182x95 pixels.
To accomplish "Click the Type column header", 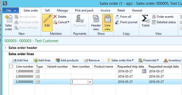I will tap(40, 67).
